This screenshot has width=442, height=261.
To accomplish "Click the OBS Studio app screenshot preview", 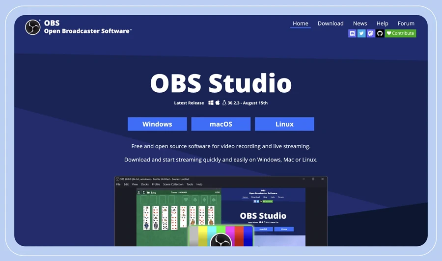I will [x=221, y=211].
